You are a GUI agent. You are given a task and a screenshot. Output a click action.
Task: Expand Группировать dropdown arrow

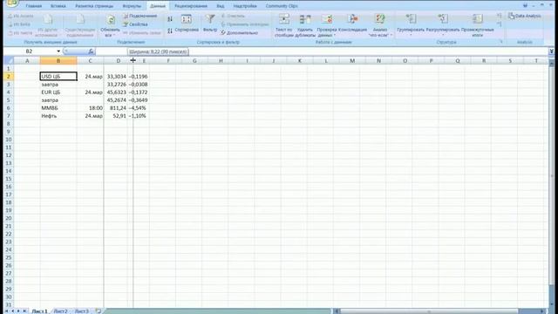411,35
